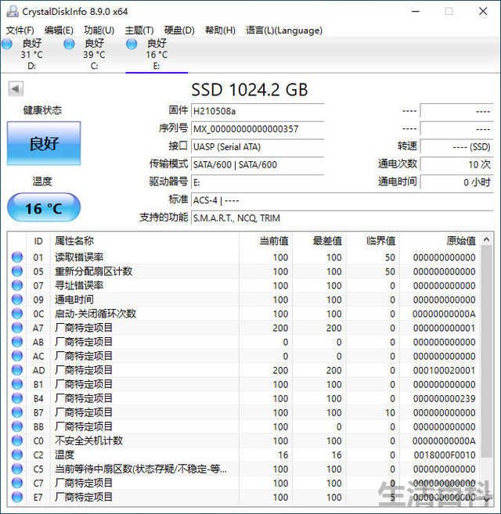Click the blue status orb for drive E:
The height and width of the screenshot is (514, 501).
132,44
